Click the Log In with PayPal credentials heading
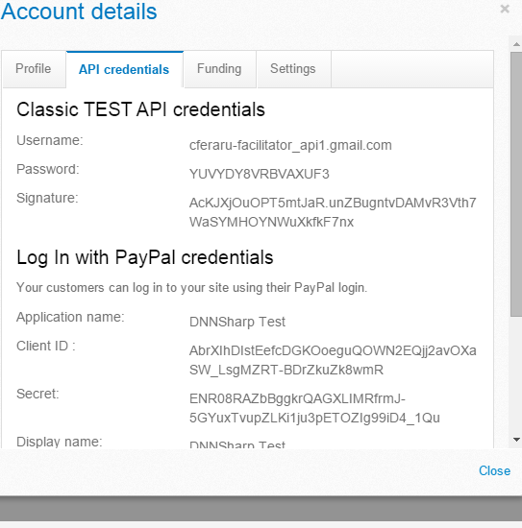The height and width of the screenshot is (528, 522). 144,258
